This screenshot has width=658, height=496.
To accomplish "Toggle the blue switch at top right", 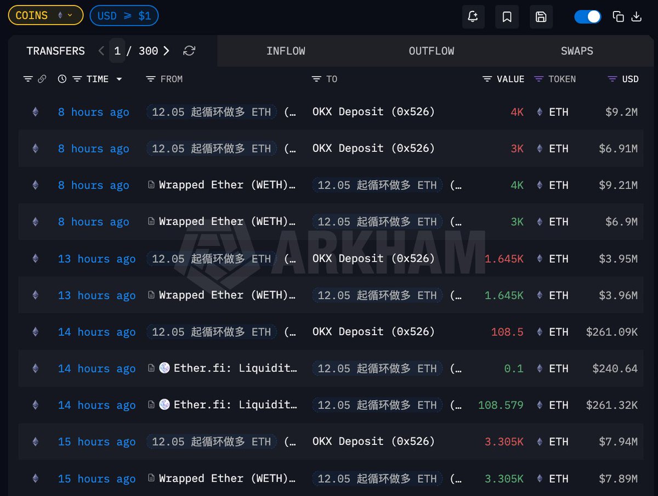I will (588, 16).
